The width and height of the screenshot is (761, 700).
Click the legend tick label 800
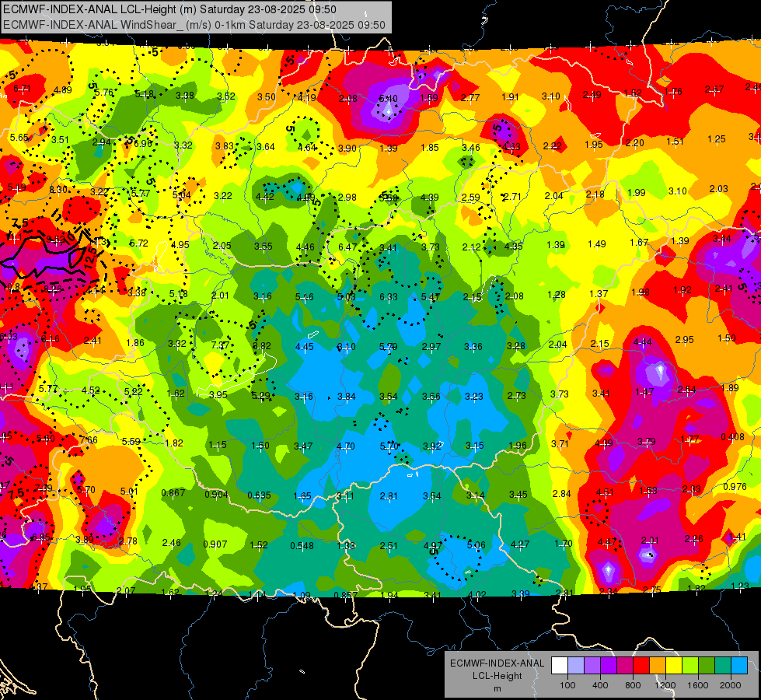[x=633, y=685]
